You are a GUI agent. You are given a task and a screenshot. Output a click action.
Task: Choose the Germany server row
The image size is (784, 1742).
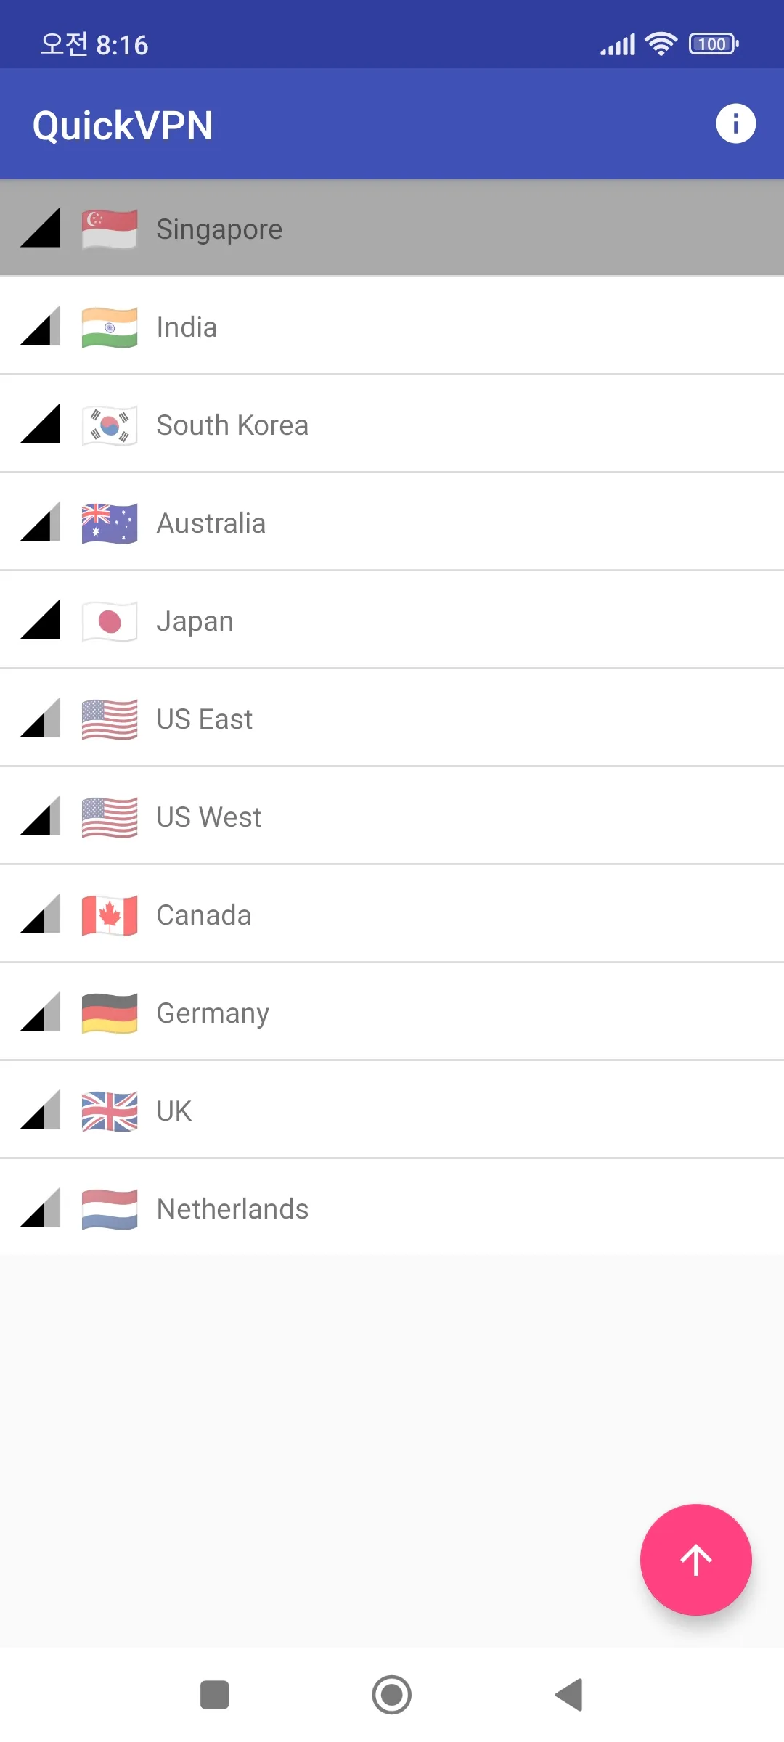pyautogui.click(x=392, y=1012)
